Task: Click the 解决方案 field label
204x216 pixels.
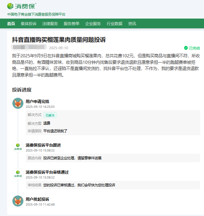Action: 34,123
